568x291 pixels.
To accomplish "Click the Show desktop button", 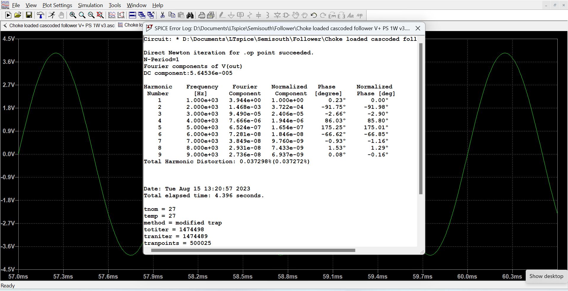I will [x=546, y=276].
